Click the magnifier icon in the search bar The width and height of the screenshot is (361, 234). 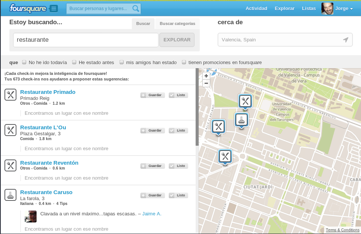pyautogui.click(x=135, y=8)
